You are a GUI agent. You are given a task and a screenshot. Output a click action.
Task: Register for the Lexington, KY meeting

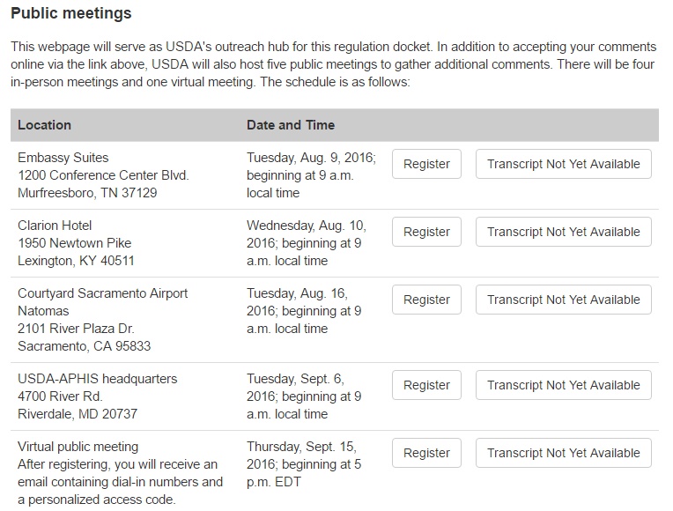[426, 232]
